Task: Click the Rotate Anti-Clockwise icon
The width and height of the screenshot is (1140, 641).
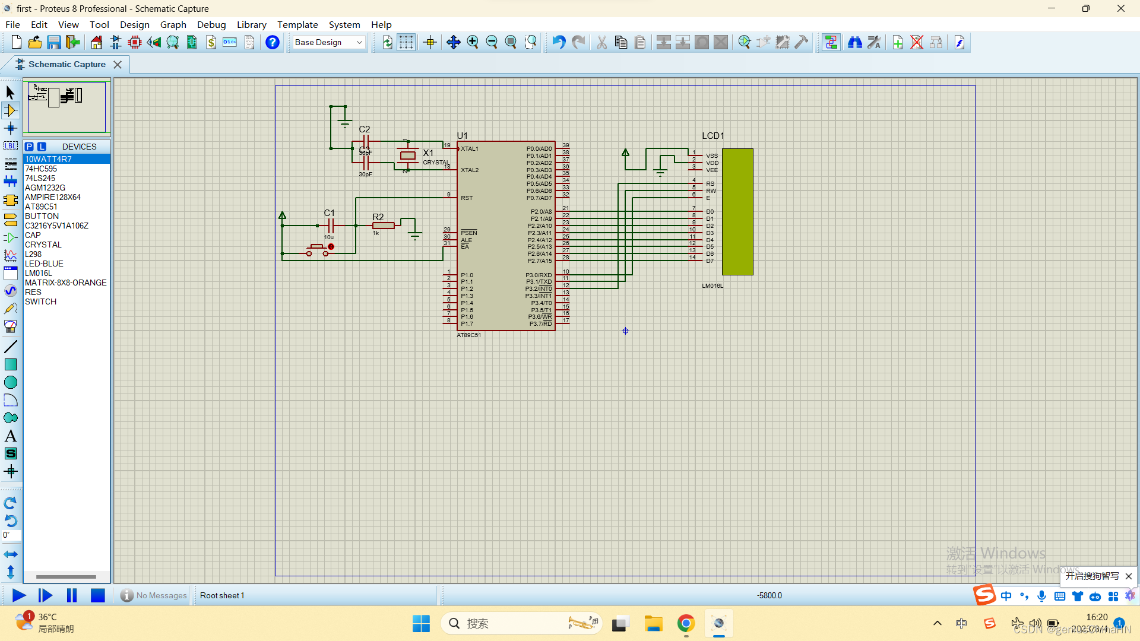Action: (10, 521)
